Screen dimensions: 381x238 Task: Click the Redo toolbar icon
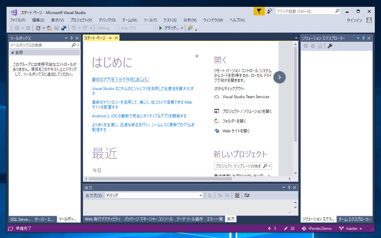pos(85,28)
